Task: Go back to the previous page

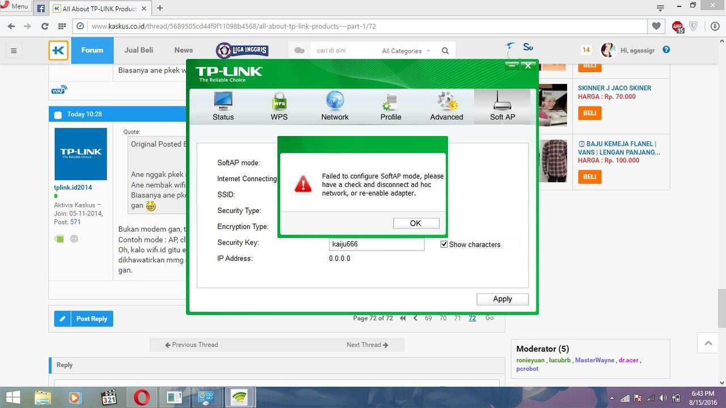Action: pos(11,26)
